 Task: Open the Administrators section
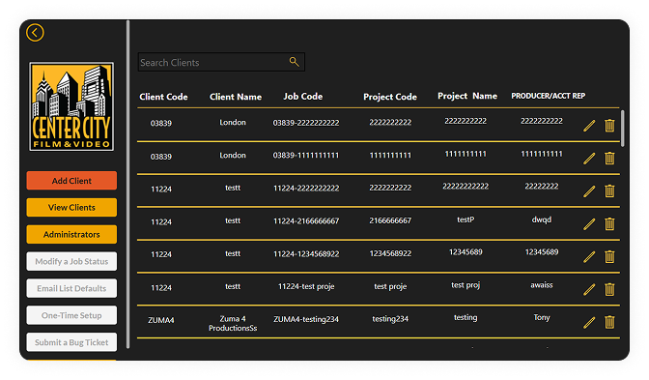(71, 235)
